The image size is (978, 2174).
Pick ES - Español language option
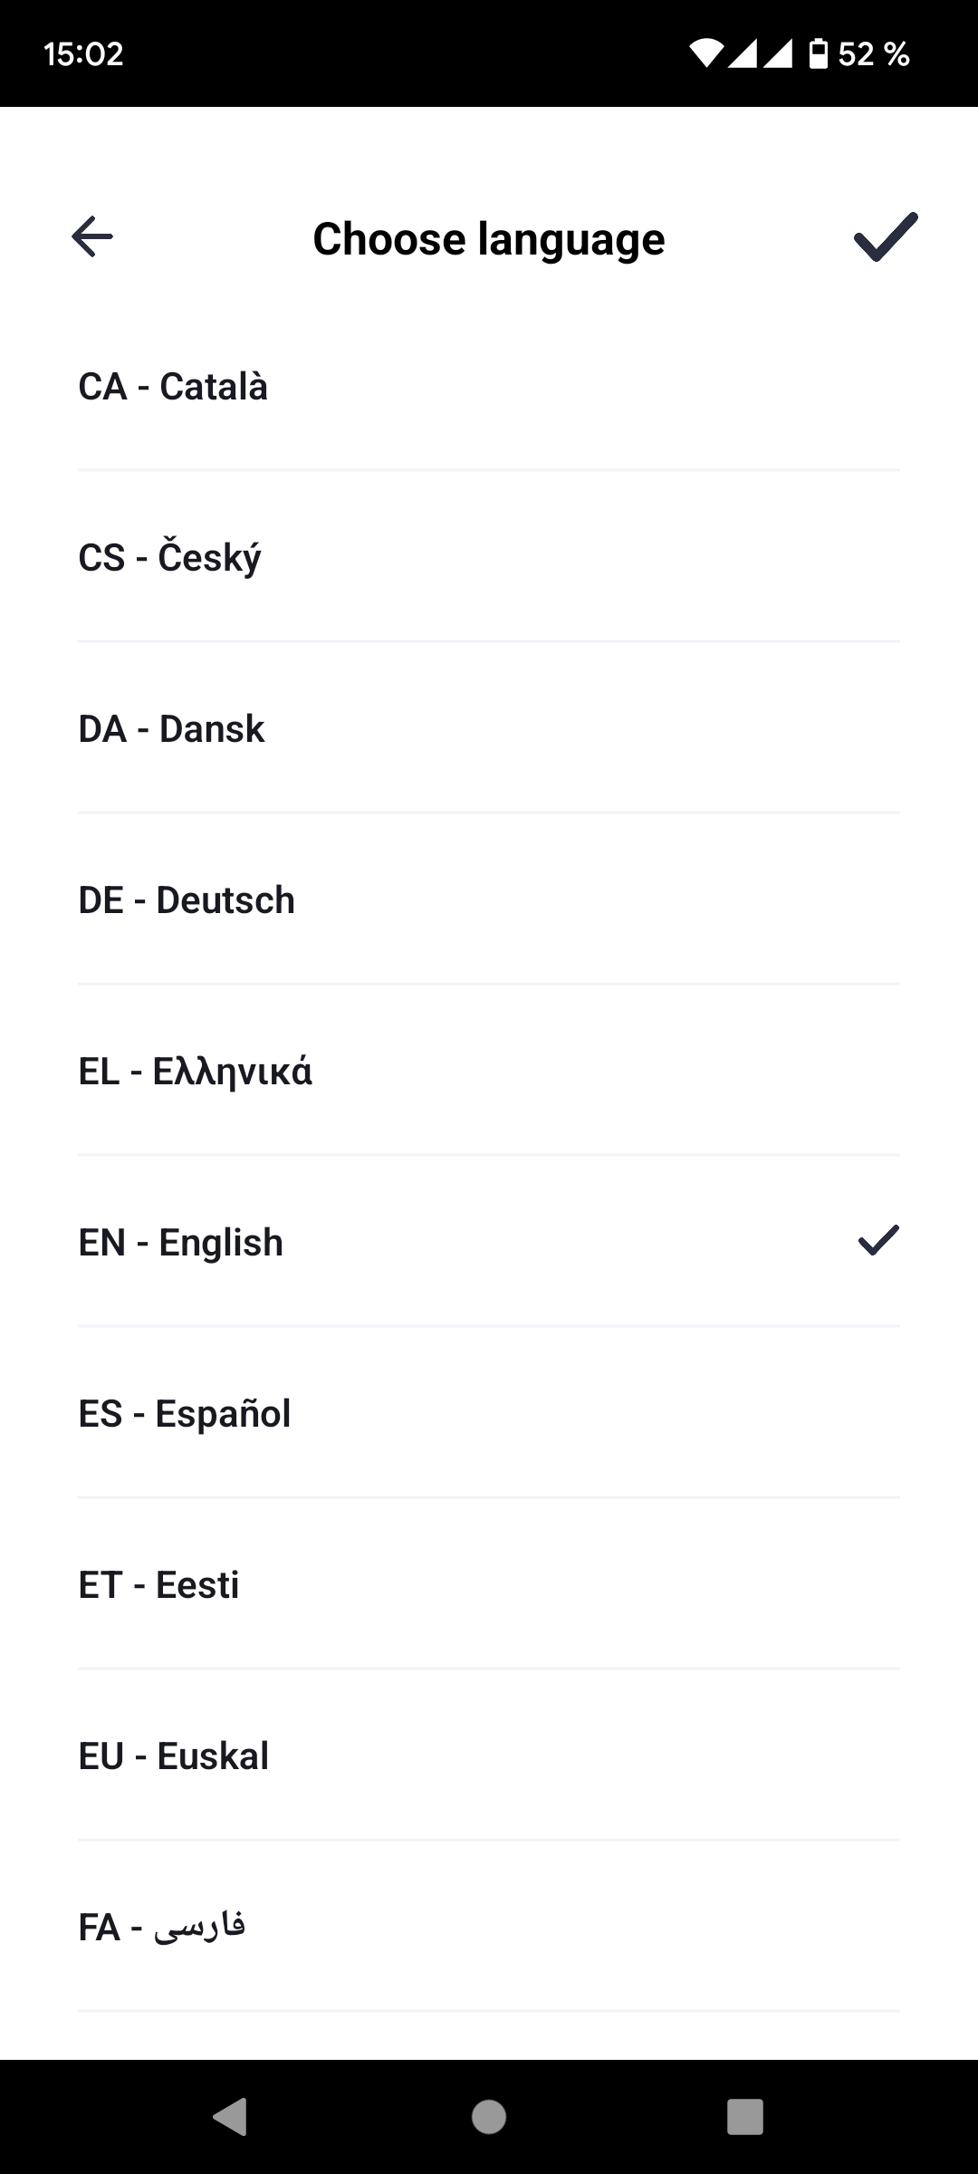(x=489, y=1413)
